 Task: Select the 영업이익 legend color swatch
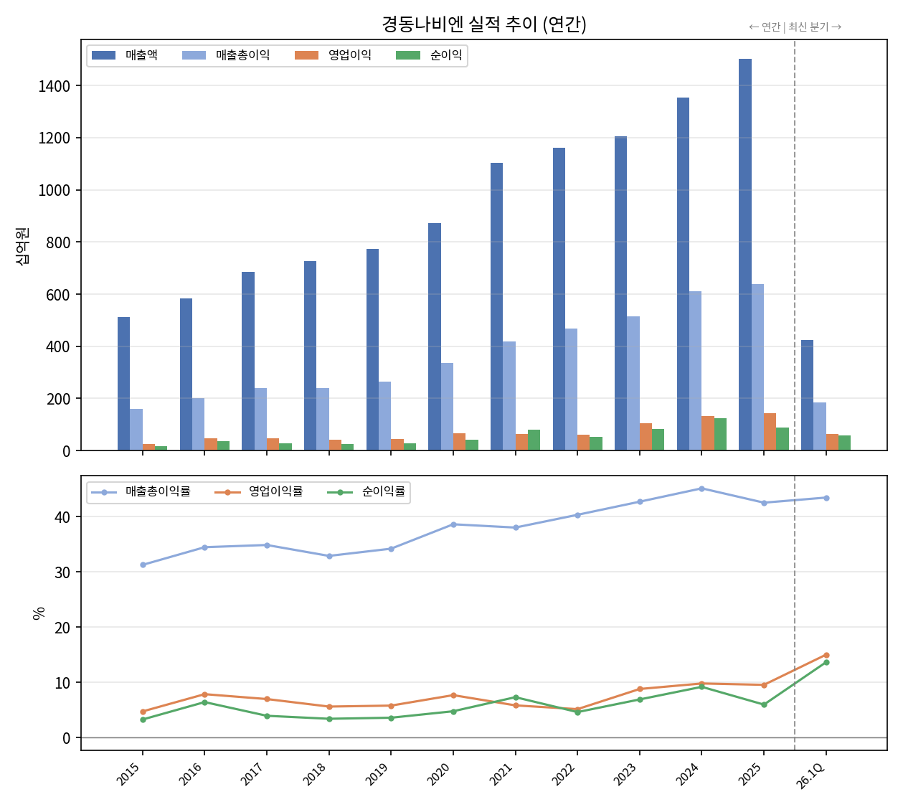point(307,55)
